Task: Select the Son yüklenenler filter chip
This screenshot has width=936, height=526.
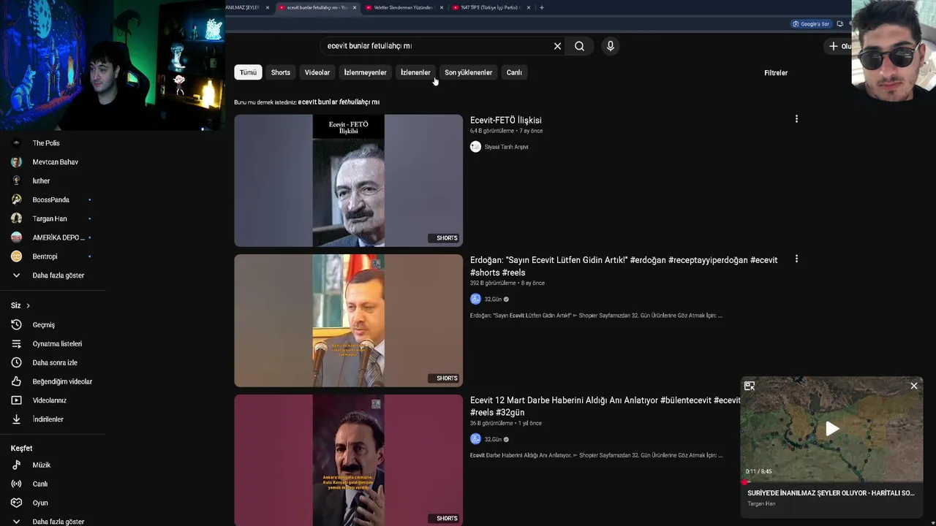Action: point(469,72)
